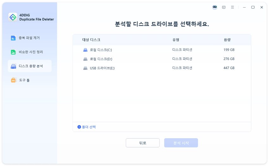
Task: Click the 도구 툴 toolbox icon
Action: [13, 80]
